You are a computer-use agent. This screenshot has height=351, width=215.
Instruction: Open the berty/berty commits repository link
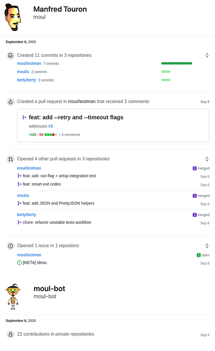point(27,80)
